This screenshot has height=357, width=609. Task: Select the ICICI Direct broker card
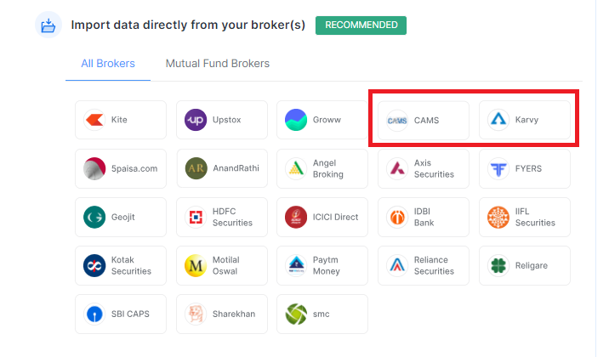coord(322,218)
